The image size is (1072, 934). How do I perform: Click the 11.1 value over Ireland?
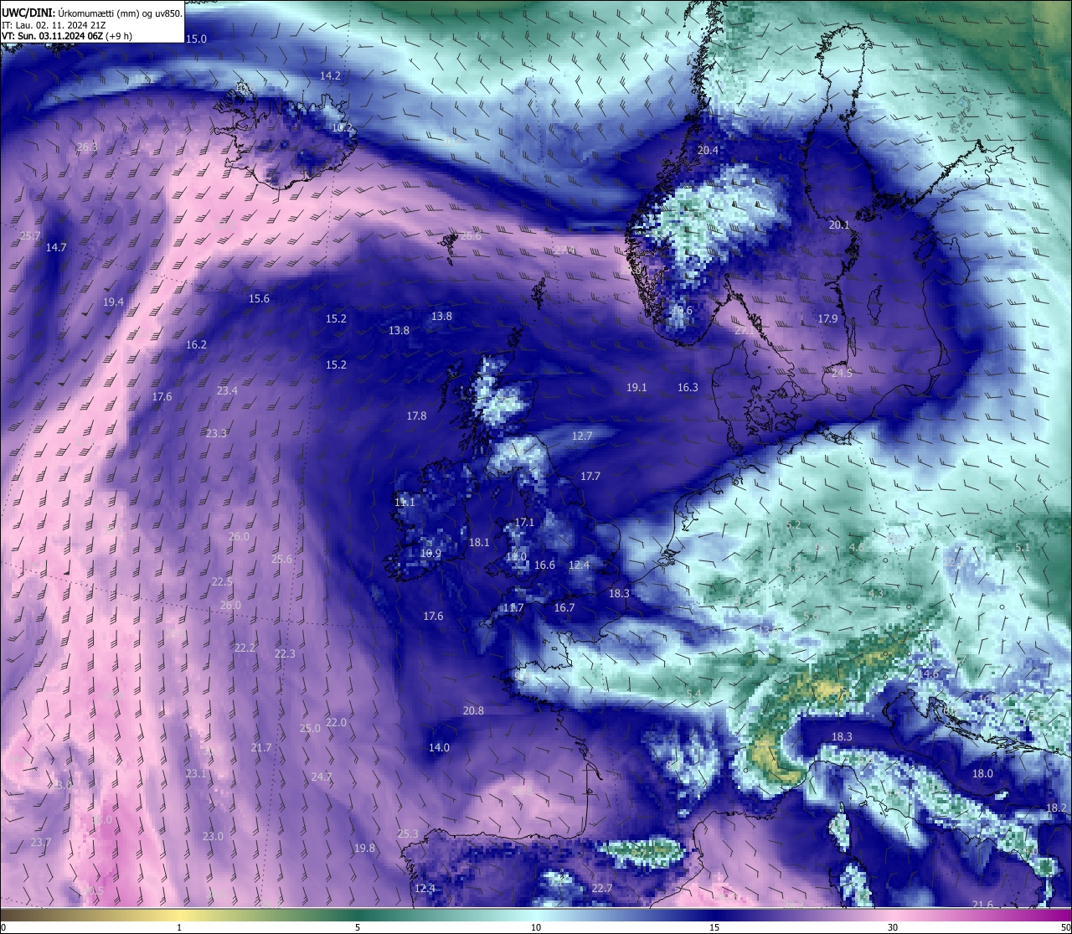405,502
